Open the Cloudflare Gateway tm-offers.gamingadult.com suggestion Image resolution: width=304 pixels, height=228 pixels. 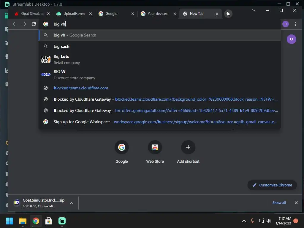point(160,110)
